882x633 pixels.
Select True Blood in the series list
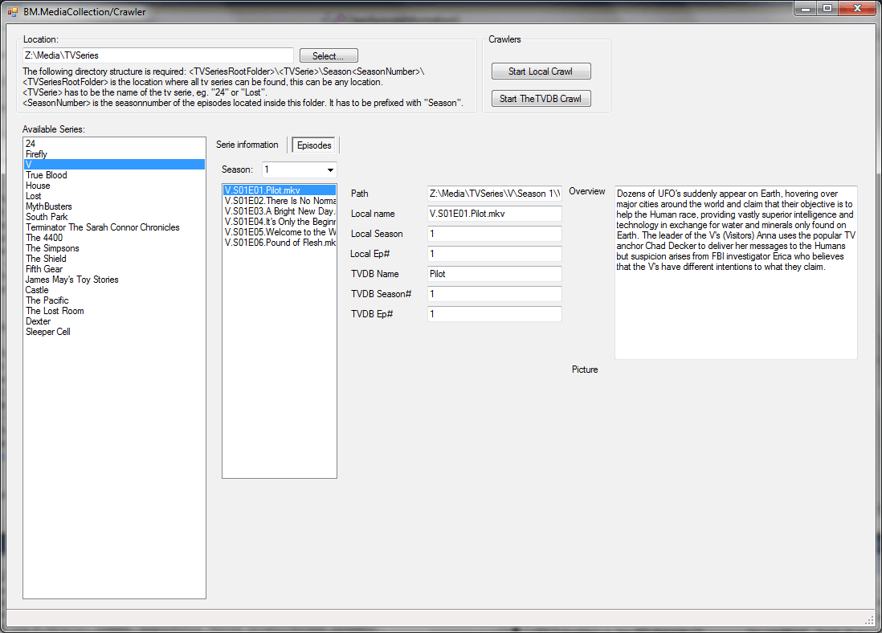[114, 175]
